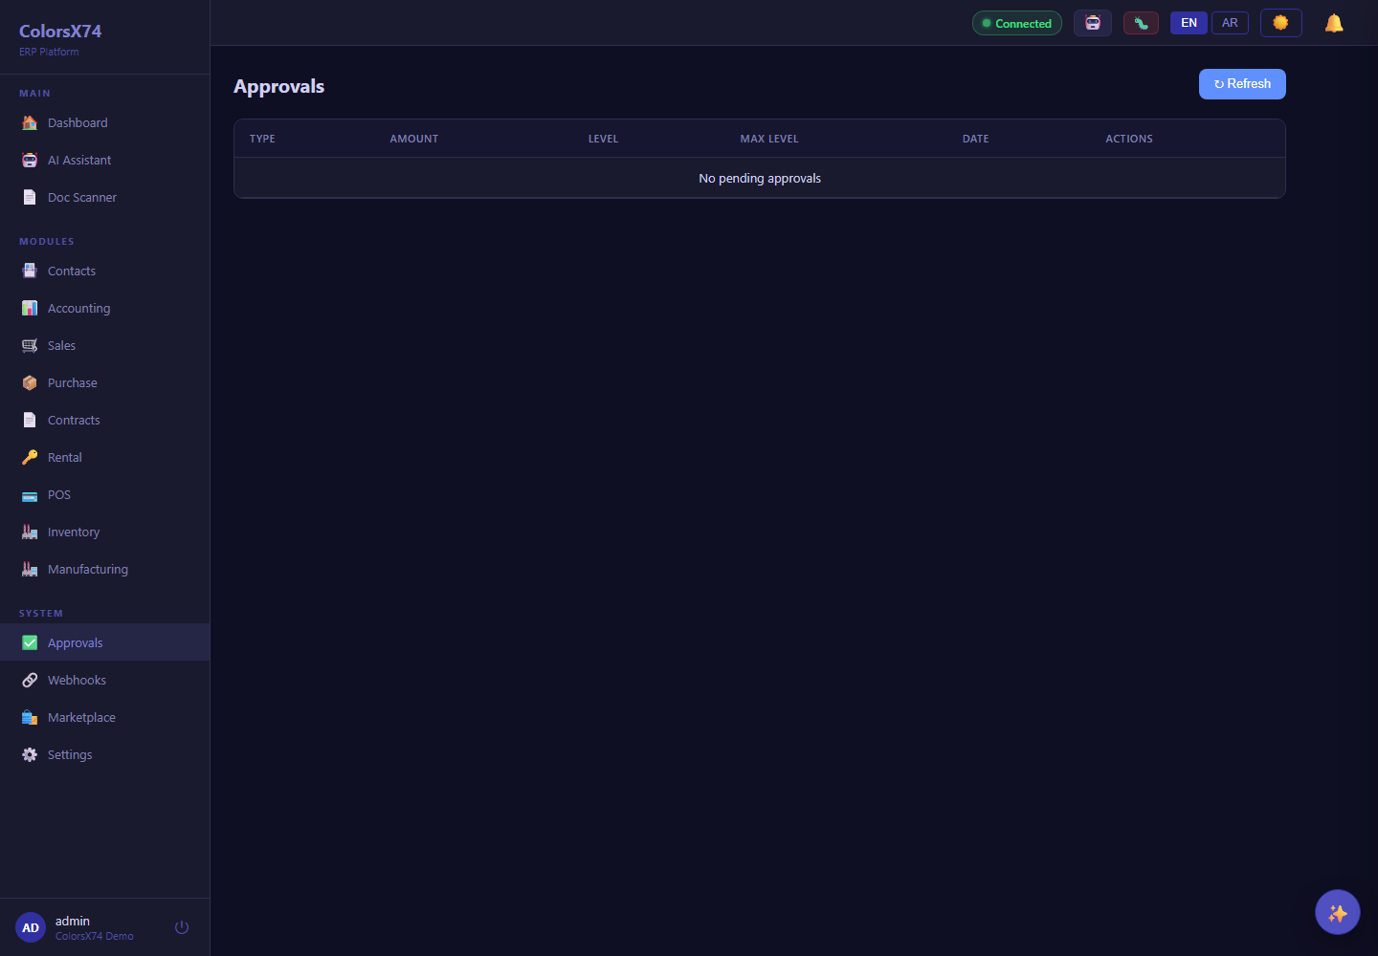Open the Contacts label in sidebar
1378x956 pixels.
click(72, 271)
